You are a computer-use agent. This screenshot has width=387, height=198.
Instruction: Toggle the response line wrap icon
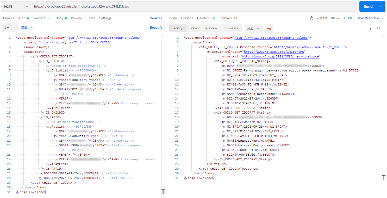[x=269, y=29]
